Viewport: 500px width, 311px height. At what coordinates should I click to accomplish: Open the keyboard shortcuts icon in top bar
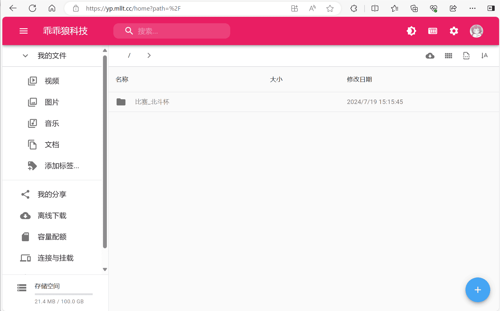[432, 31]
